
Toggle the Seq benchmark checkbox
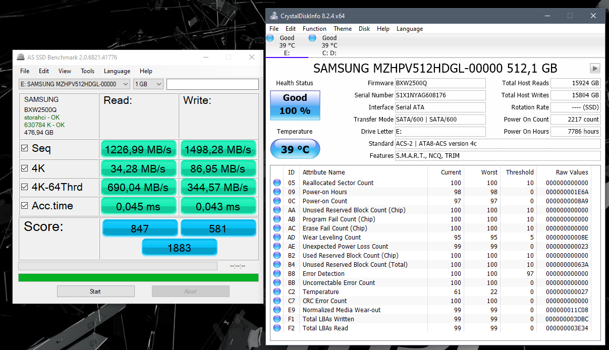[x=24, y=148]
